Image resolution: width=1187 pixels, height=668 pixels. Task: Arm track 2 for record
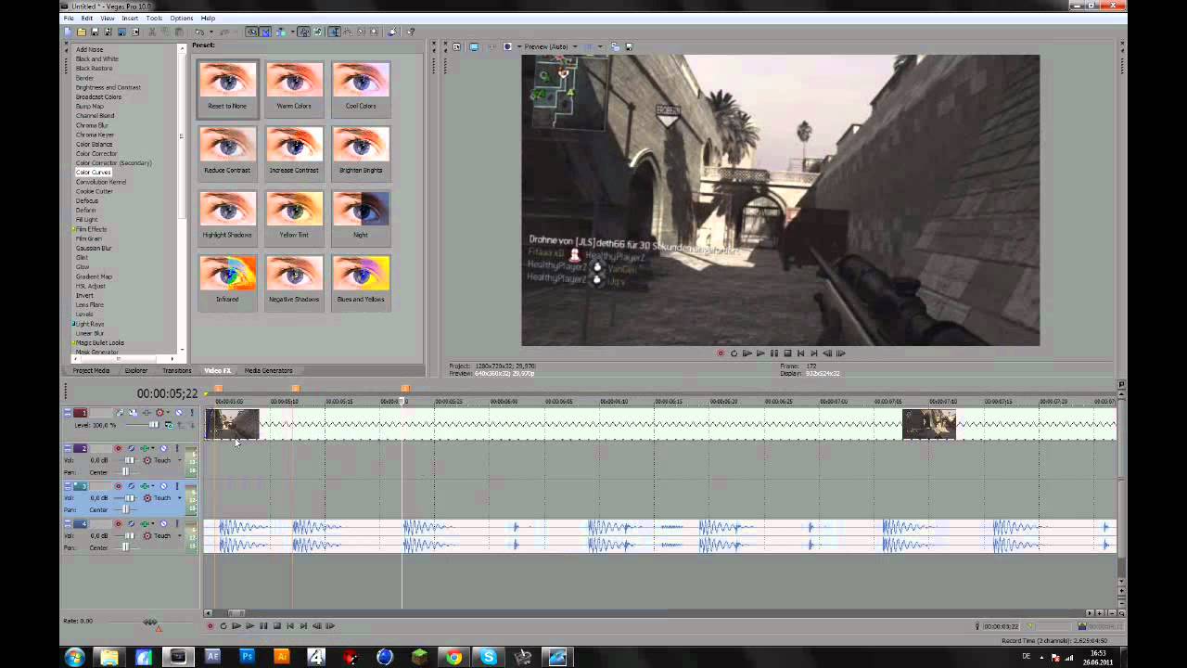pyautogui.click(x=118, y=448)
